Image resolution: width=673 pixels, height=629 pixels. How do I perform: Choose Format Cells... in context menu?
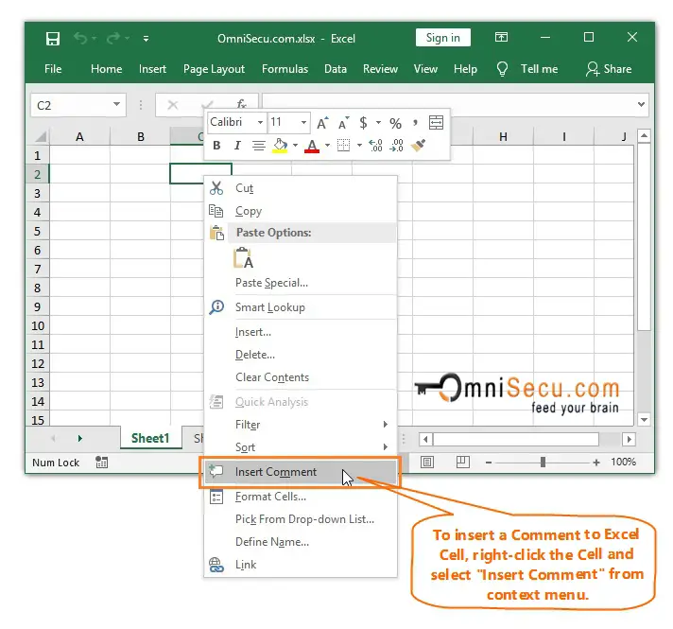pos(301,497)
